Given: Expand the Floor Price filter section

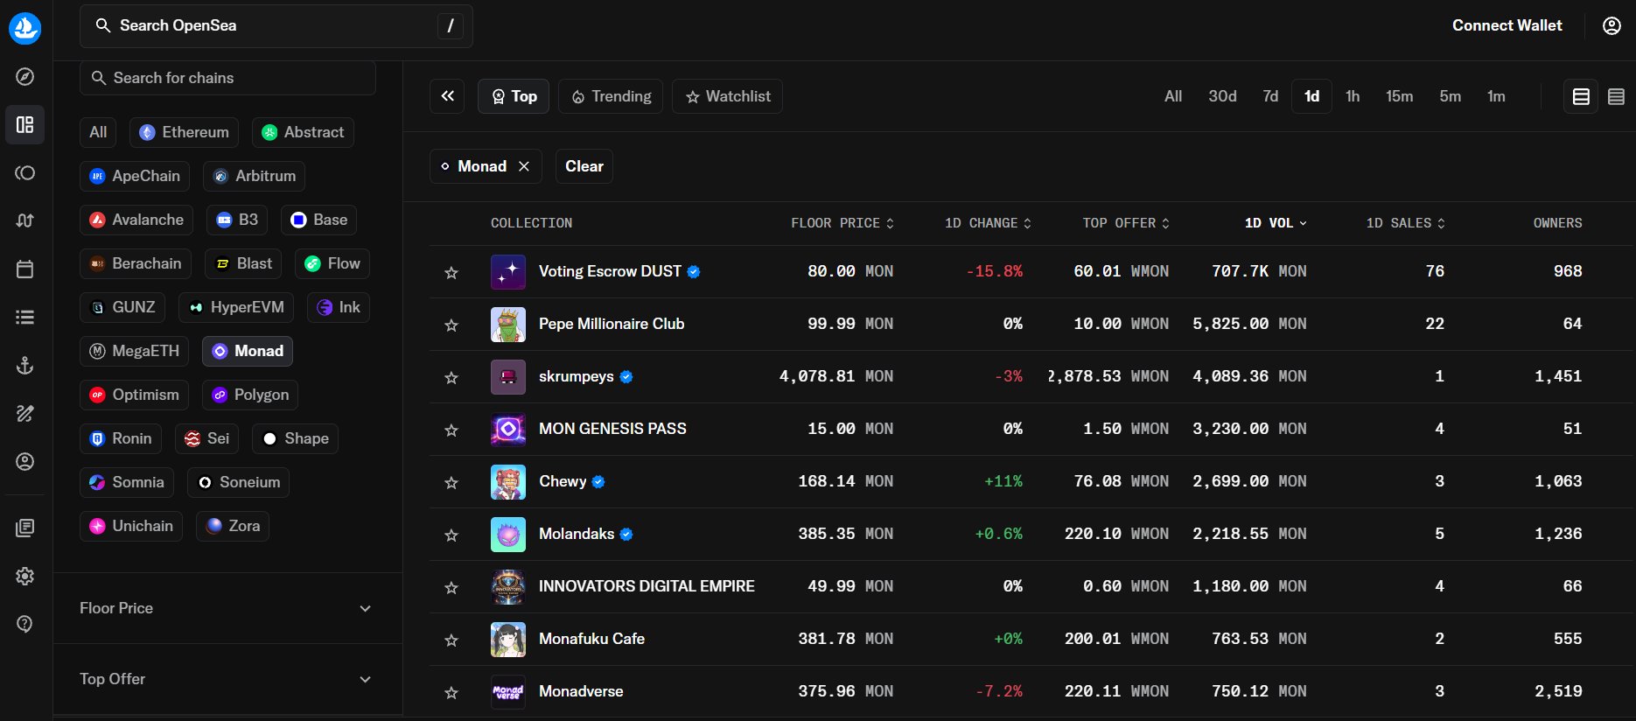Looking at the screenshot, I should coord(227,608).
